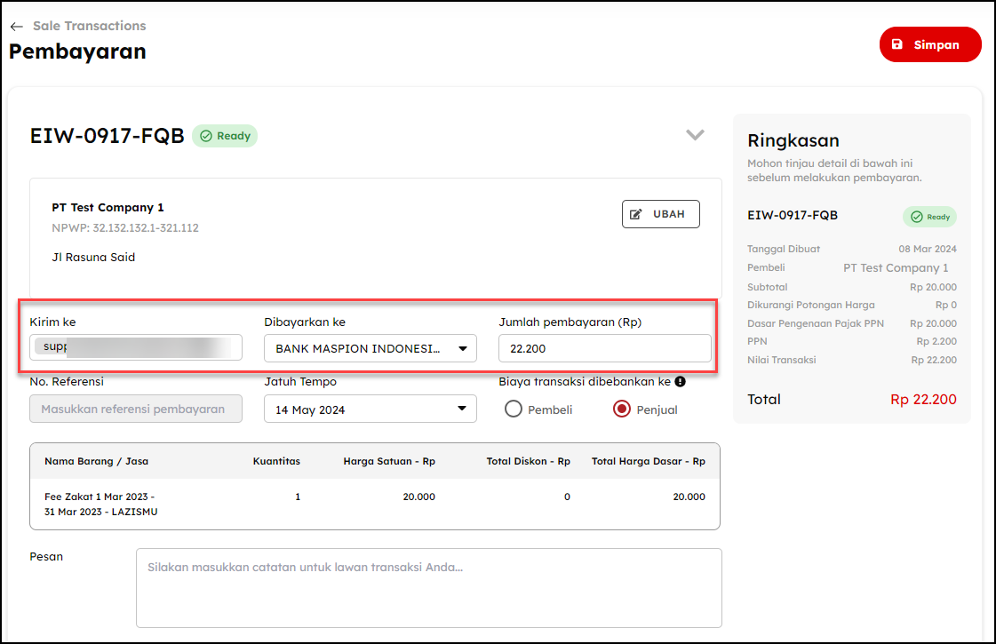Click the Nama Barang / Jasa column header
Image resolution: width=996 pixels, height=644 pixels.
point(95,461)
